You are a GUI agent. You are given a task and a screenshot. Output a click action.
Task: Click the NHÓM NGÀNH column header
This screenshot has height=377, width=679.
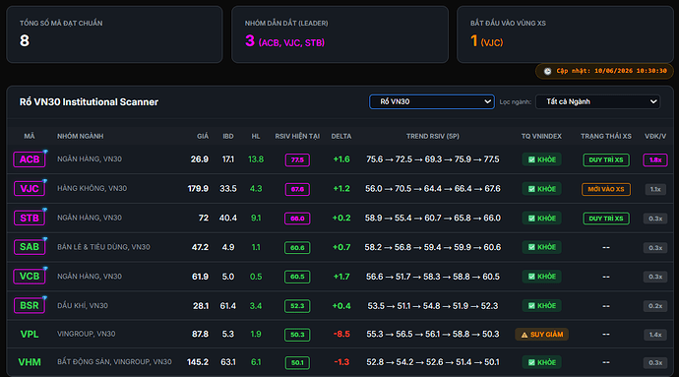(x=80, y=136)
